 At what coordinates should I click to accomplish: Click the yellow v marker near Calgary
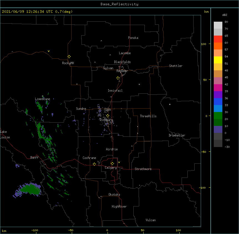point(119,162)
